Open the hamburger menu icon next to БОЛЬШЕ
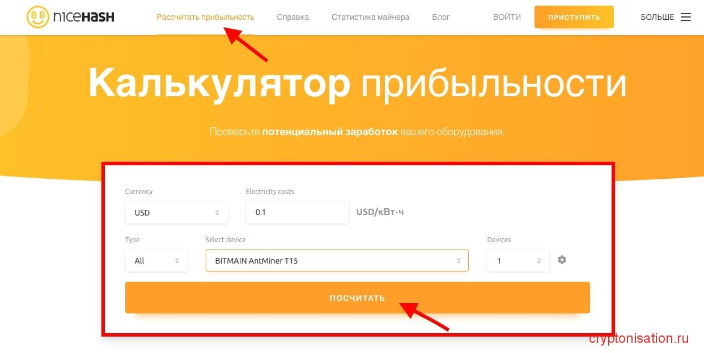 (686, 17)
